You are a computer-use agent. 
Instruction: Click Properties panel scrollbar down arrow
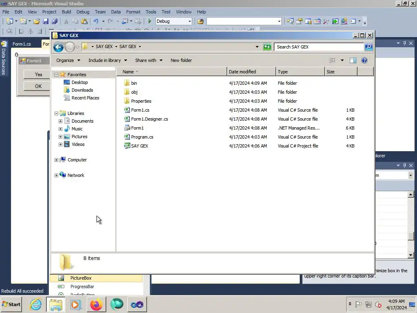point(410,255)
